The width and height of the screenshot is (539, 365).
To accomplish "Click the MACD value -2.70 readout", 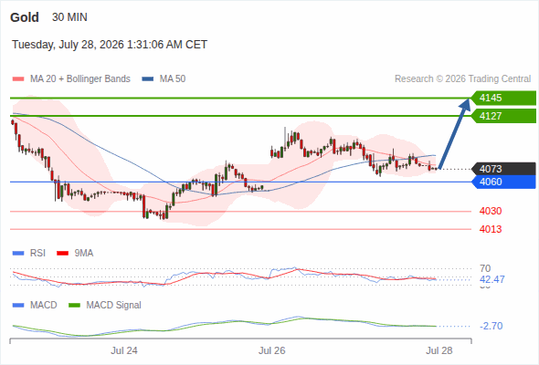I will [x=491, y=326].
